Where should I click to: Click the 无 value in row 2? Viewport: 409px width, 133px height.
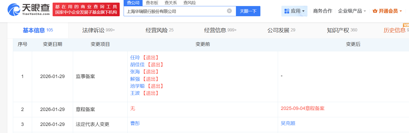133,108
